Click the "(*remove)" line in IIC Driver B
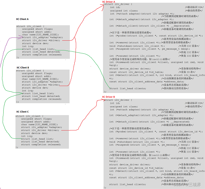The height and width of the screenshot is (189, 205). tap(135, 138)
